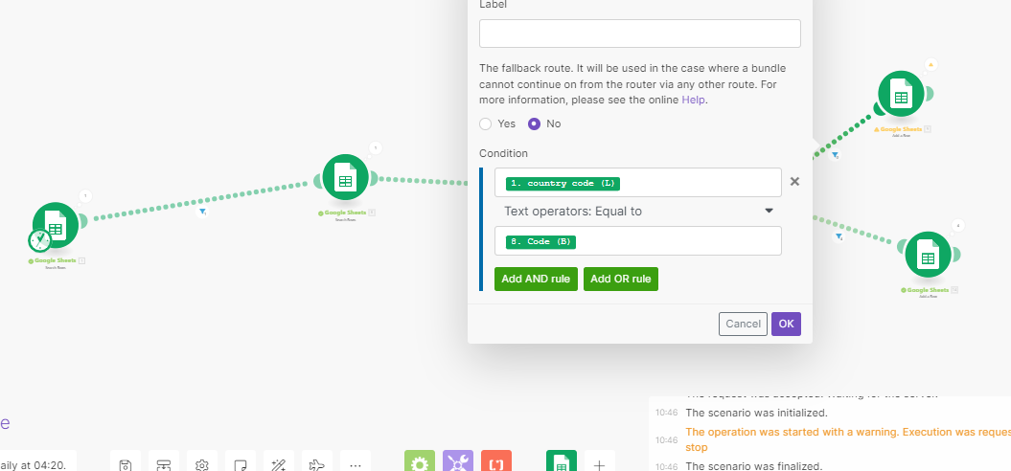Open the lower-right Google Sheets Add a Row module

click(x=929, y=255)
